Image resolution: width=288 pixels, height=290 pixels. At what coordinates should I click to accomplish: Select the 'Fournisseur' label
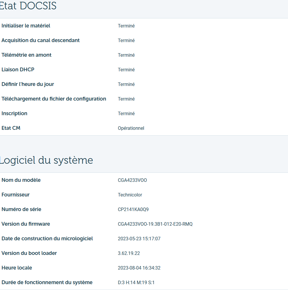[15, 195]
